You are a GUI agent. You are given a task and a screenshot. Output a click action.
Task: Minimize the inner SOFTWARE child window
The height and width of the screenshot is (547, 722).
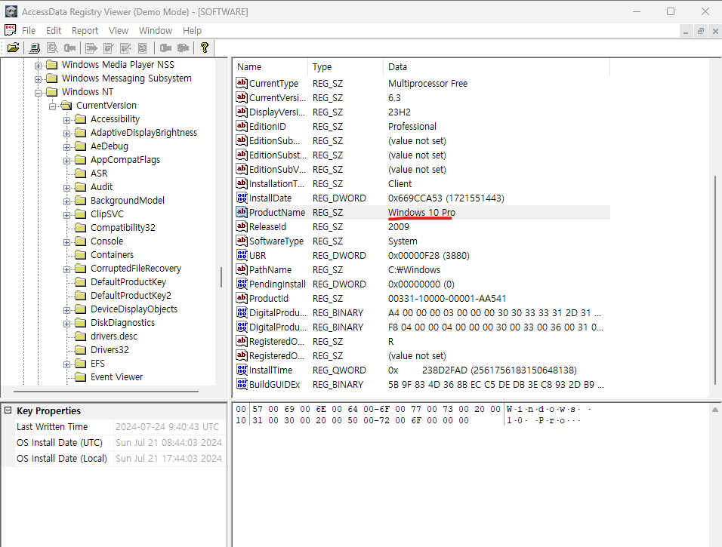[x=686, y=31]
